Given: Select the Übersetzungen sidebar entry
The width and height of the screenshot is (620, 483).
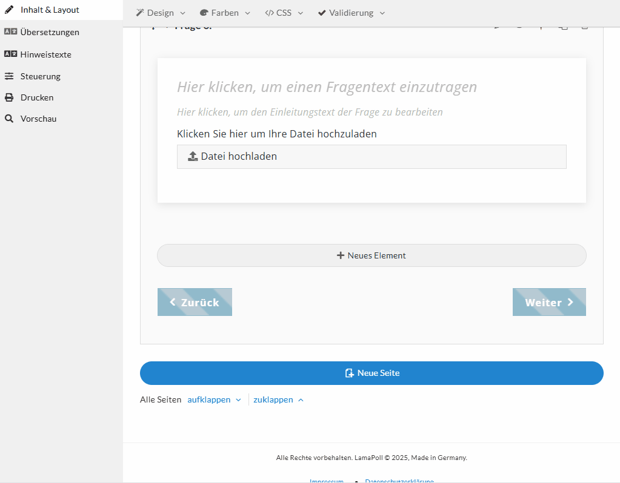Looking at the screenshot, I should 50,32.
